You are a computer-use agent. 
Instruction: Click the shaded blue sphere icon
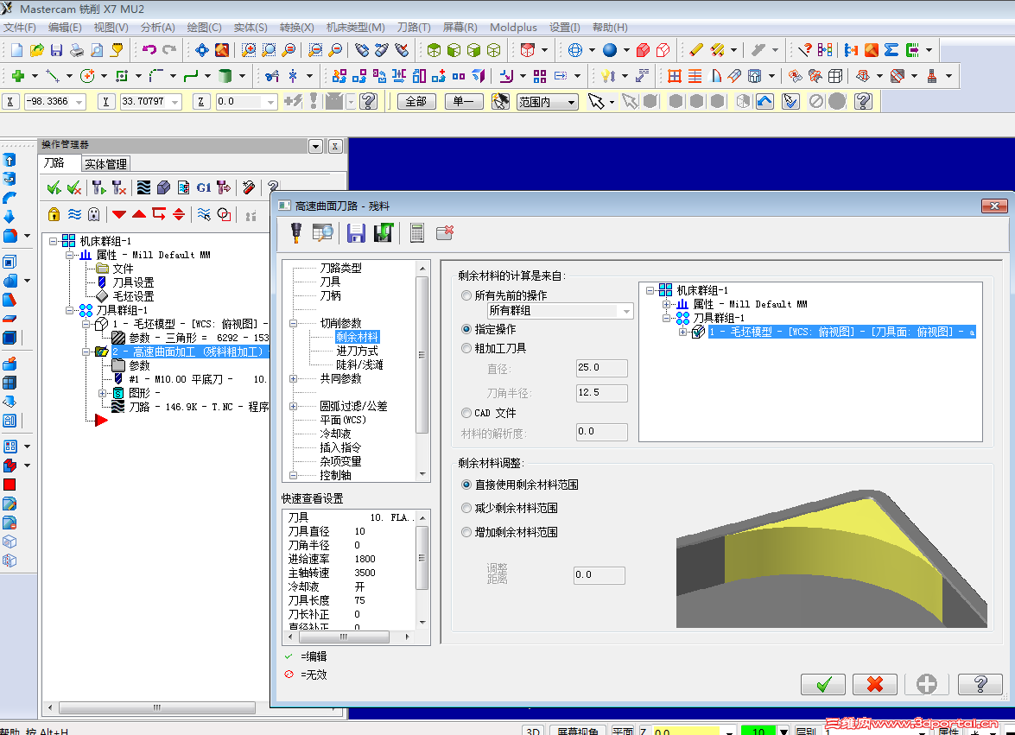click(x=610, y=50)
